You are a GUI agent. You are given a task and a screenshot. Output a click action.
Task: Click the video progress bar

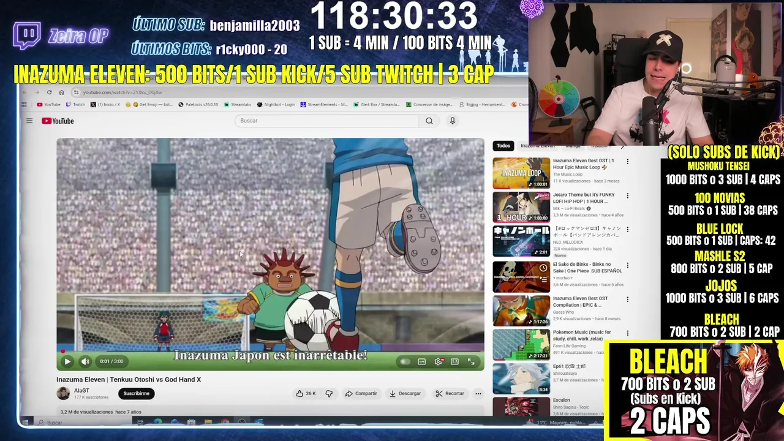coord(270,352)
